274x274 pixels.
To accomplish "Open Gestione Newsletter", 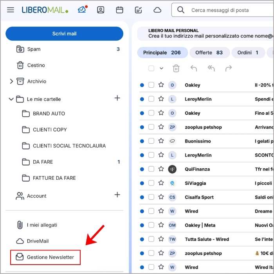I will pos(45,257).
